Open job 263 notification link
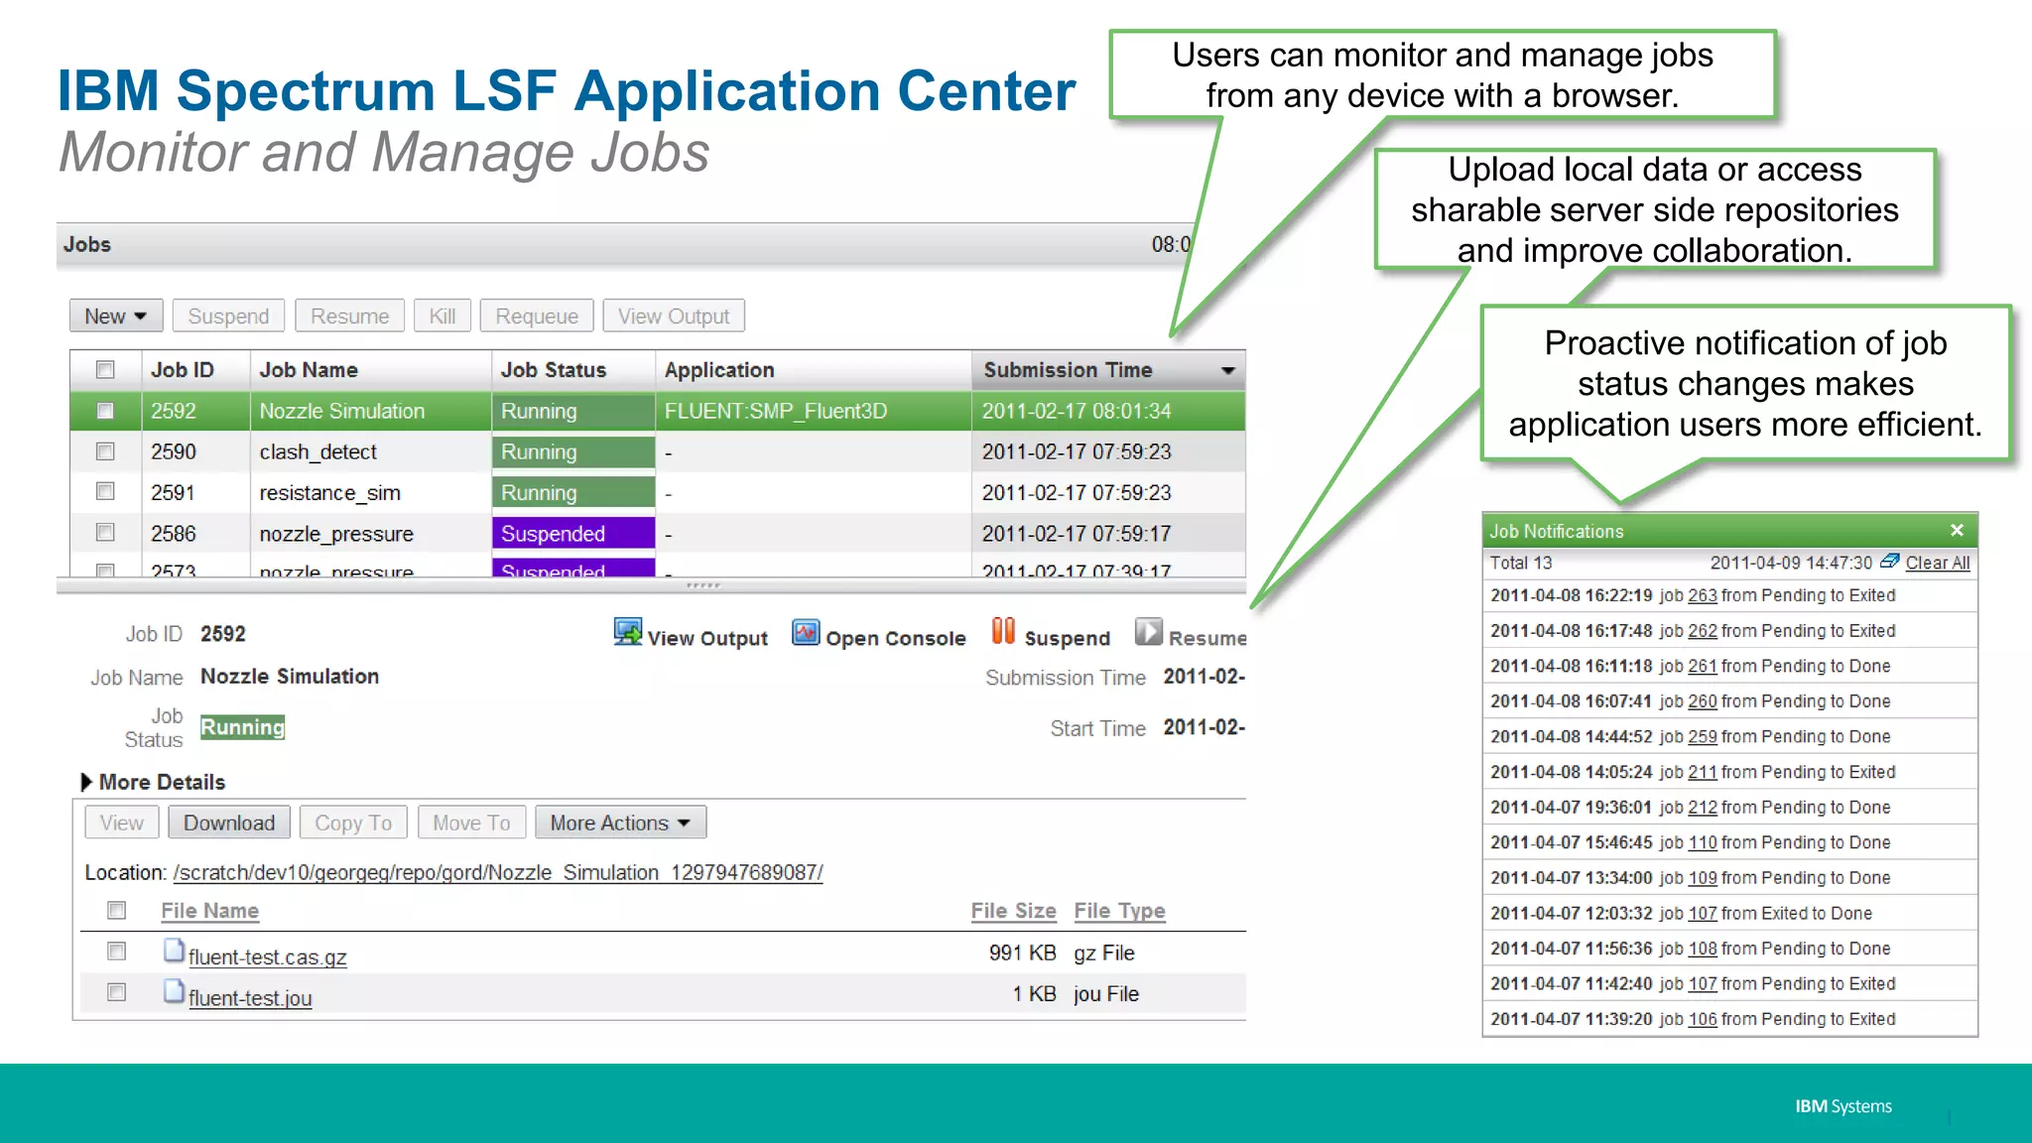The height and width of the screenshot is (1143, 2032). tap(1703, 595)
